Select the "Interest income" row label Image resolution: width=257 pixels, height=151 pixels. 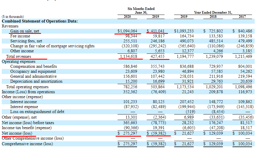click(23, 102)
